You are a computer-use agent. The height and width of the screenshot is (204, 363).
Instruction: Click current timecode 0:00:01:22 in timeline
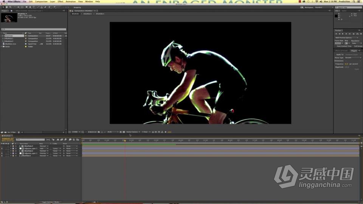(8, 139)
